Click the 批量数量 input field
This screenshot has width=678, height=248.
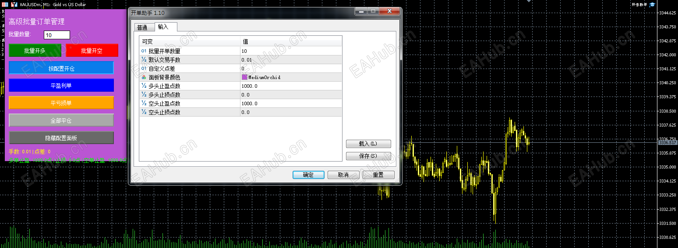(57, 35)
